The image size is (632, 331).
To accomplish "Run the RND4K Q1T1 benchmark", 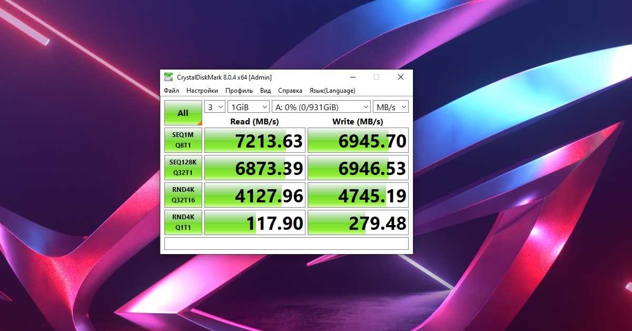I will pyautogui.click(x=183, y=222).
